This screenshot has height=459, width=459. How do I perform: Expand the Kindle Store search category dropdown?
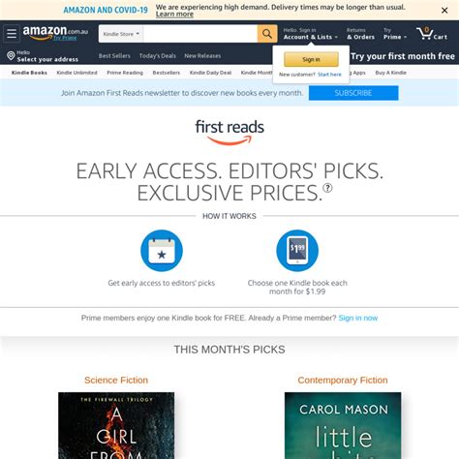121,34
